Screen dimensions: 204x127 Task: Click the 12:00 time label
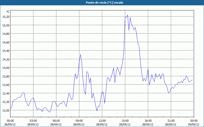tap(102, 121)
